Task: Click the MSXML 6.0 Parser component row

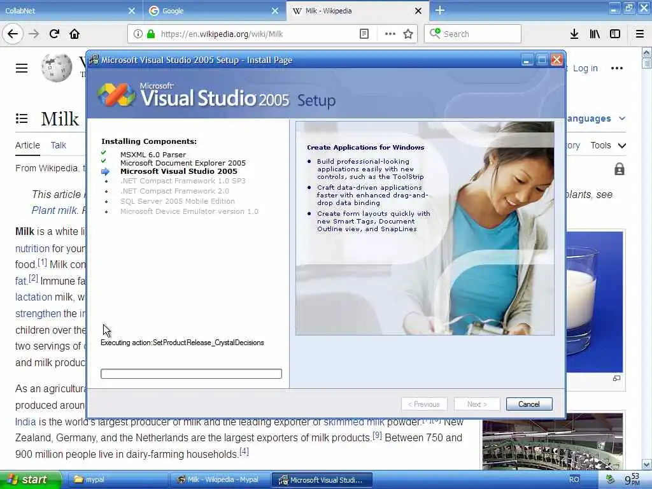Action: pyautogui.click(x=153, y=154)
